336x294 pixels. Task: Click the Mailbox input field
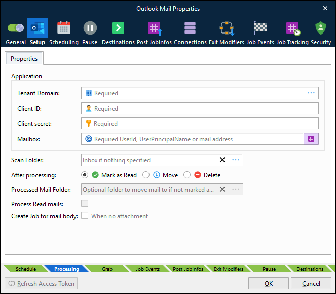(x=193, y=139)
